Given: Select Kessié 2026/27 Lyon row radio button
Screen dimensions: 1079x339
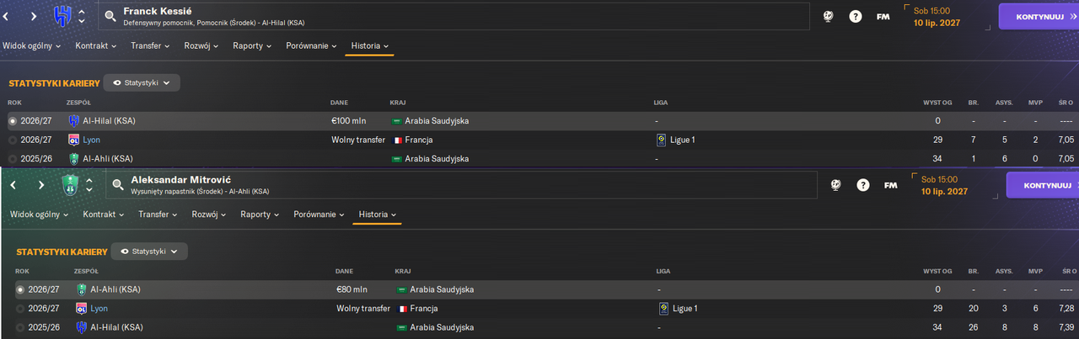Looking at the screenshot, I should point(13,140).
